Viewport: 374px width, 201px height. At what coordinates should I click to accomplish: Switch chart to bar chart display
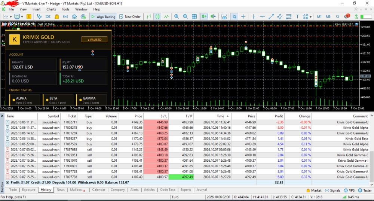point(148,17)
